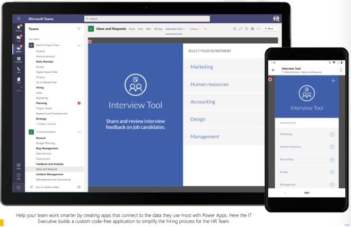Image resolution: width=351 pixels, height=227 pixels.
Task: Open the Daily Standup channel
Action: (44, 61)
